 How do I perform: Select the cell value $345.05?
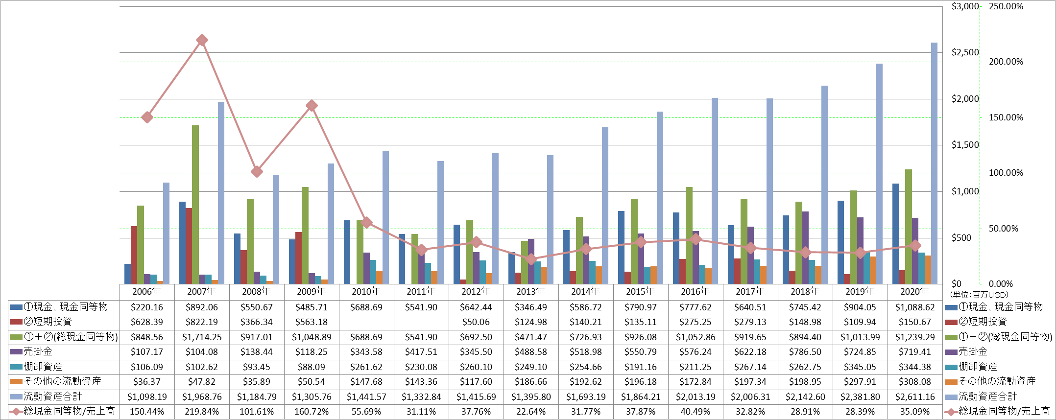(860, 367)
